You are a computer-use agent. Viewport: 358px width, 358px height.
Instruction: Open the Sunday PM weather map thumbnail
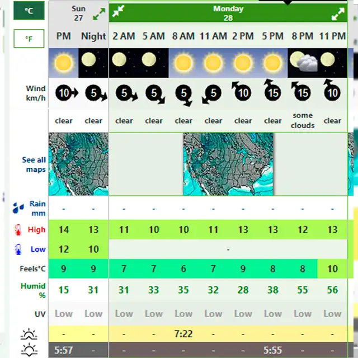pyautogui.click(x=78, y=164)
